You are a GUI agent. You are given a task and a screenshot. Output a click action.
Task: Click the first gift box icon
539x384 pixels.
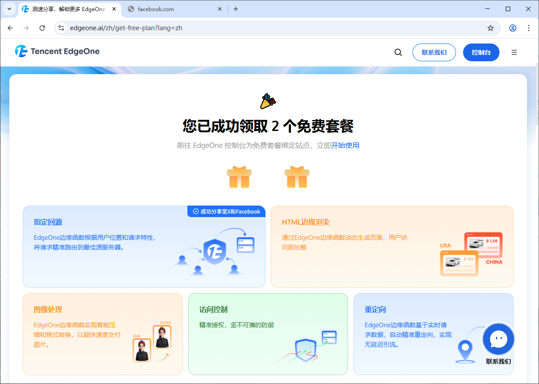[239, 177]
